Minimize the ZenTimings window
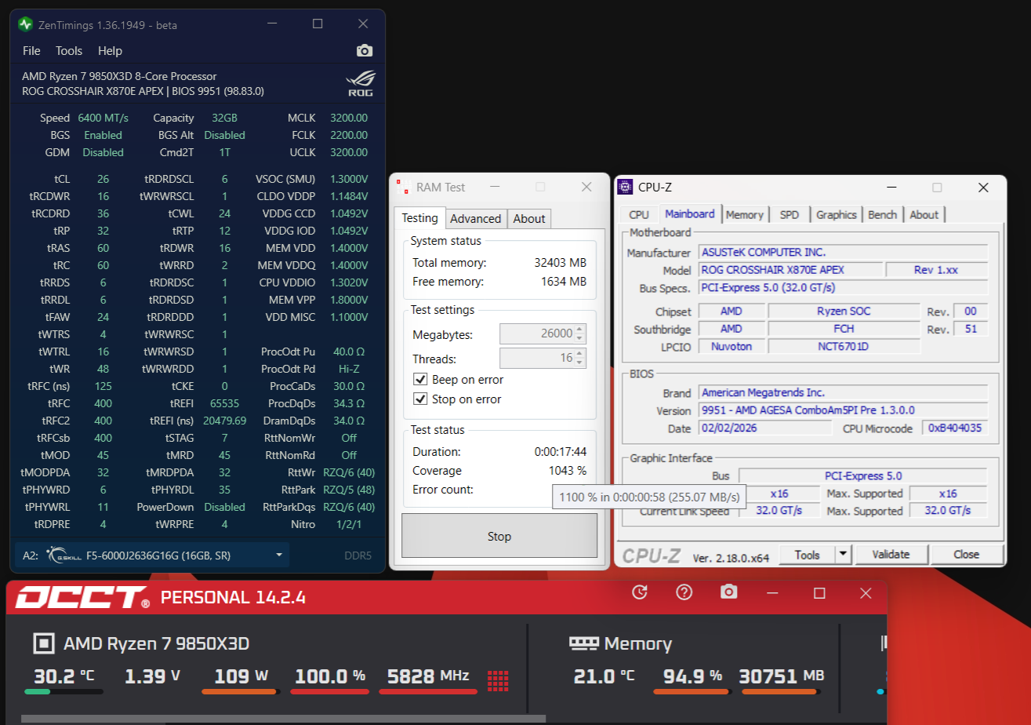Image resolution: width=1031 pixels, height=725 pixels. [x=273, y=24]
